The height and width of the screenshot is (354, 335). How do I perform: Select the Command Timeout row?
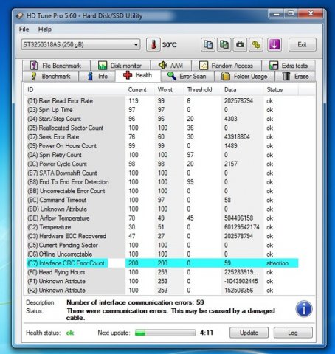pos(162,200)
